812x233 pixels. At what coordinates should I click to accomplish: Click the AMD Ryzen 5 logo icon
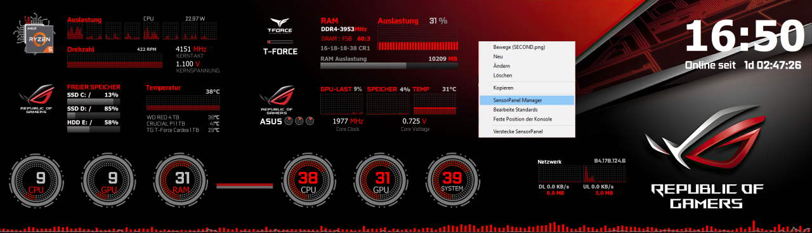tap(36, 37)
